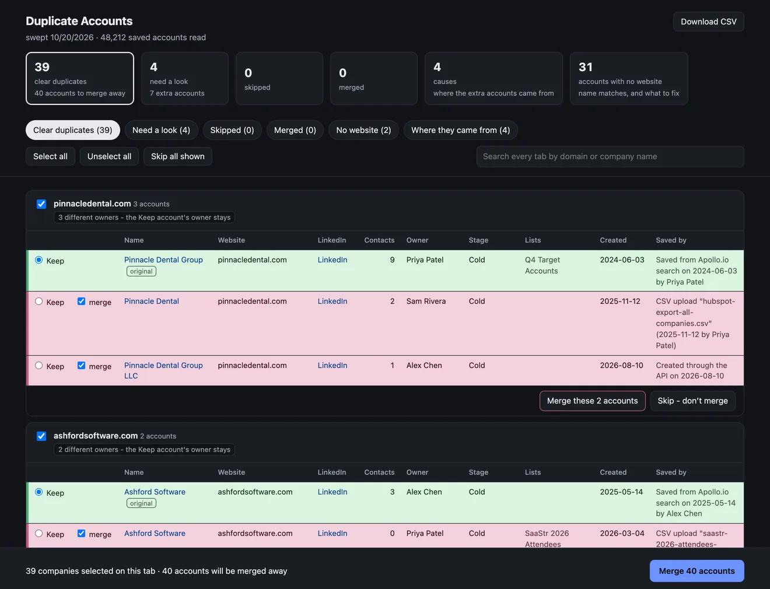
Task: Download the CSV file
Action: (x=708, y=22)
